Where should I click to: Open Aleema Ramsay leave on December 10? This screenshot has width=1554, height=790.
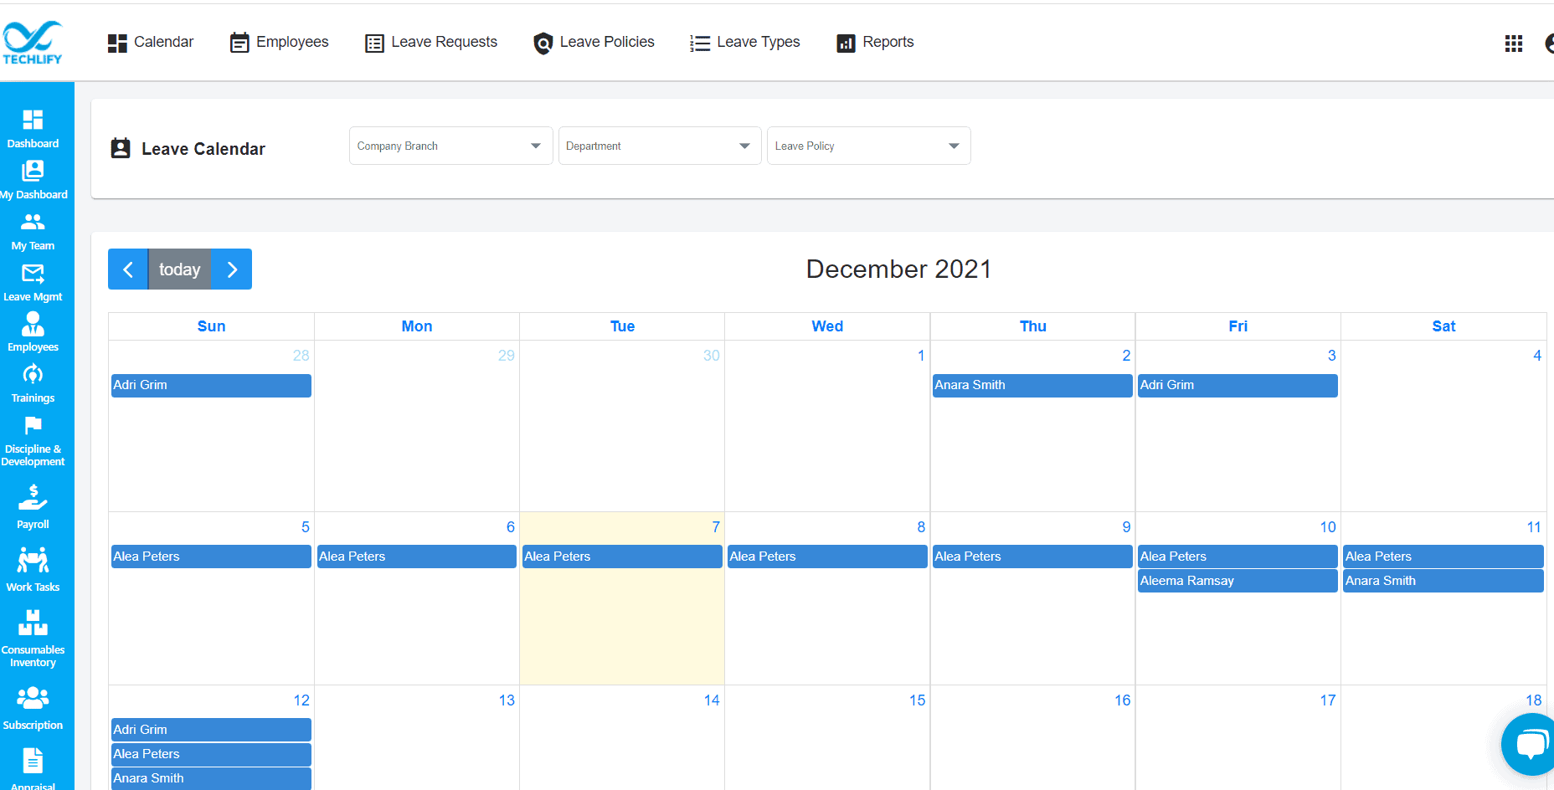click(1238, 581)
